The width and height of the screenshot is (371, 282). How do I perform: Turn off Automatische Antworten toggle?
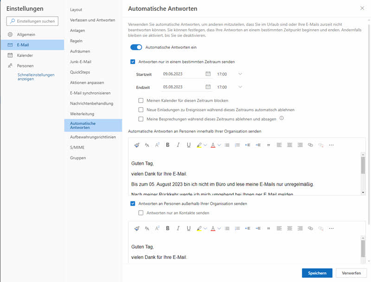pyautogui.click(x=136, y=47)
